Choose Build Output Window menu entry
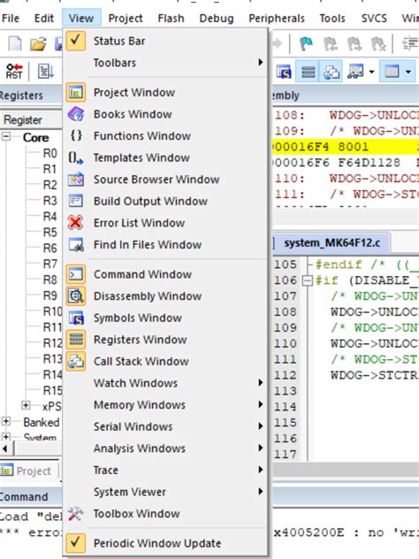This screenshot has width=419, height=559. click(150, 201)
